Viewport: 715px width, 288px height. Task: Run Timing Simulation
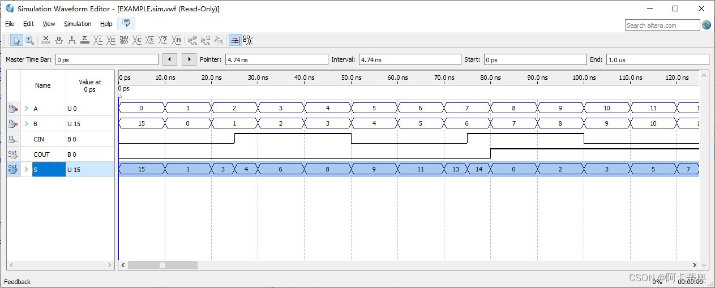205,40
